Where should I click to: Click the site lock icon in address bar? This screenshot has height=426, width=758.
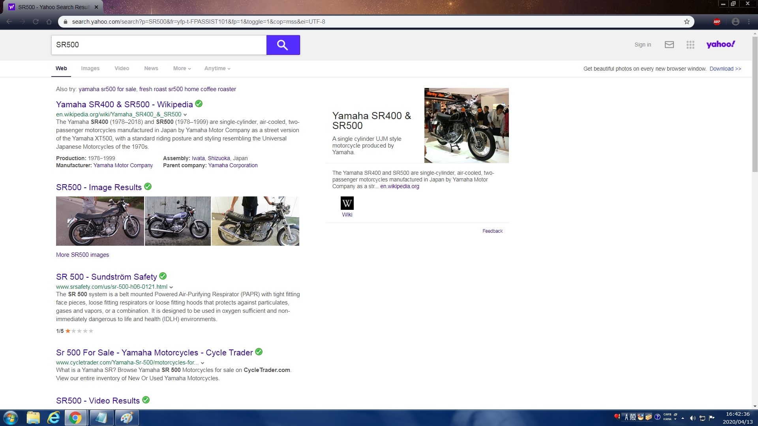coord(65,22)
